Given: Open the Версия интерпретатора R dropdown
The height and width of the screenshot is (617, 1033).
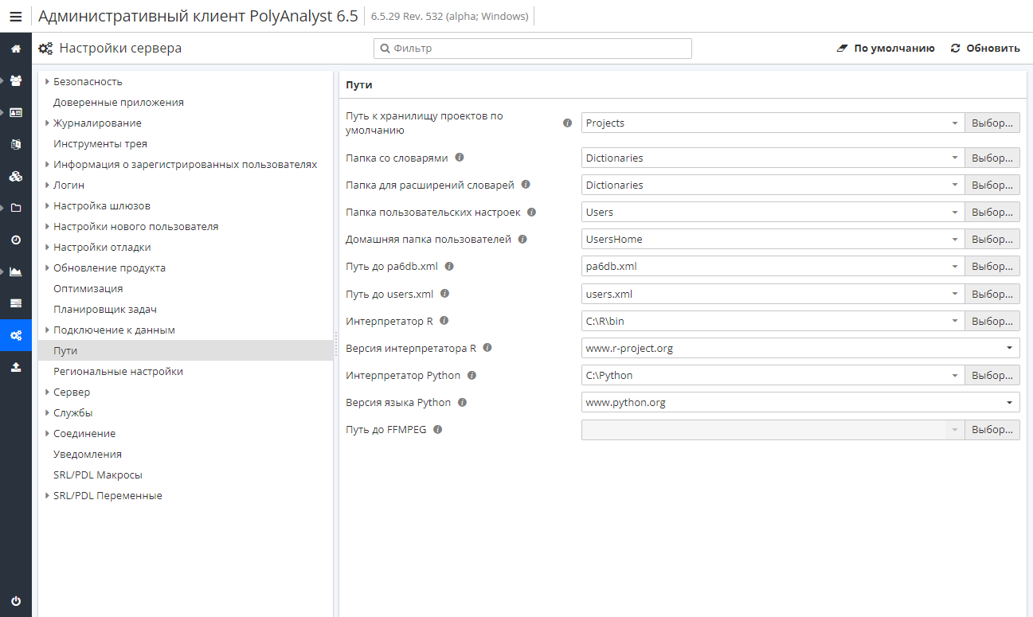Looking at the screenshot, I should click(x=1010, y=348).
